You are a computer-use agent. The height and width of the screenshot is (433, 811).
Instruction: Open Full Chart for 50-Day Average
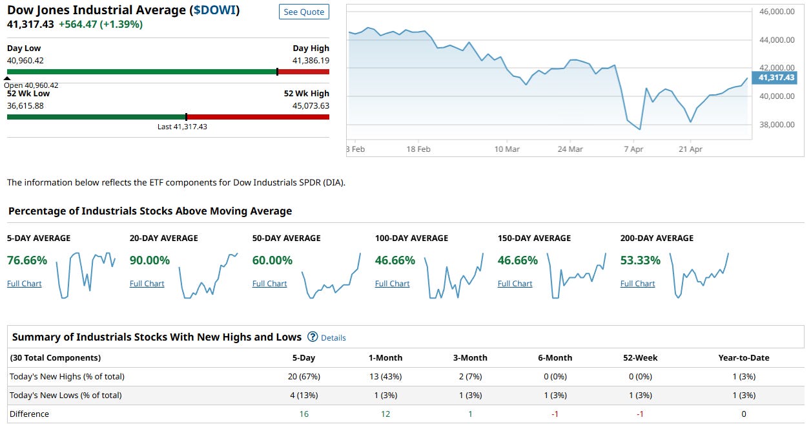point(270,284)
